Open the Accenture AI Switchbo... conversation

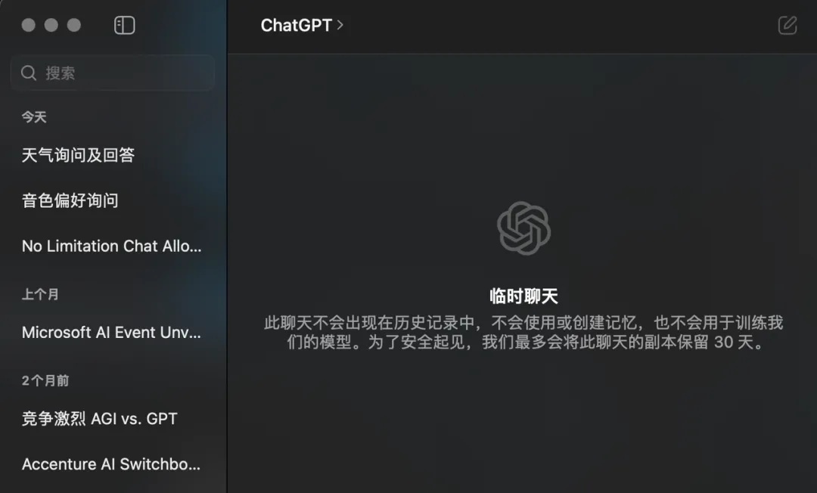point(113,464)
